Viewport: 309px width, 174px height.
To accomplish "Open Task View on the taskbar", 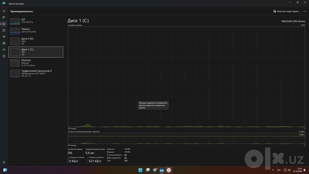I will (147, 170).
